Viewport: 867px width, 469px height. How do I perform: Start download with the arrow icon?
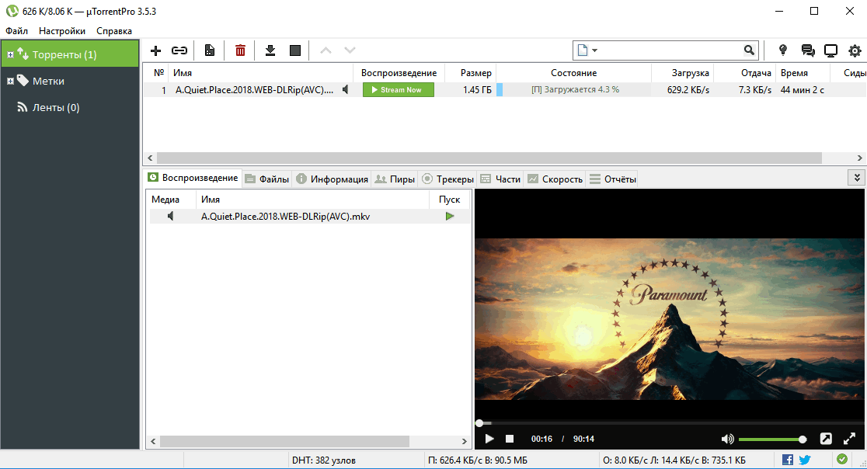tap(270, 50)
